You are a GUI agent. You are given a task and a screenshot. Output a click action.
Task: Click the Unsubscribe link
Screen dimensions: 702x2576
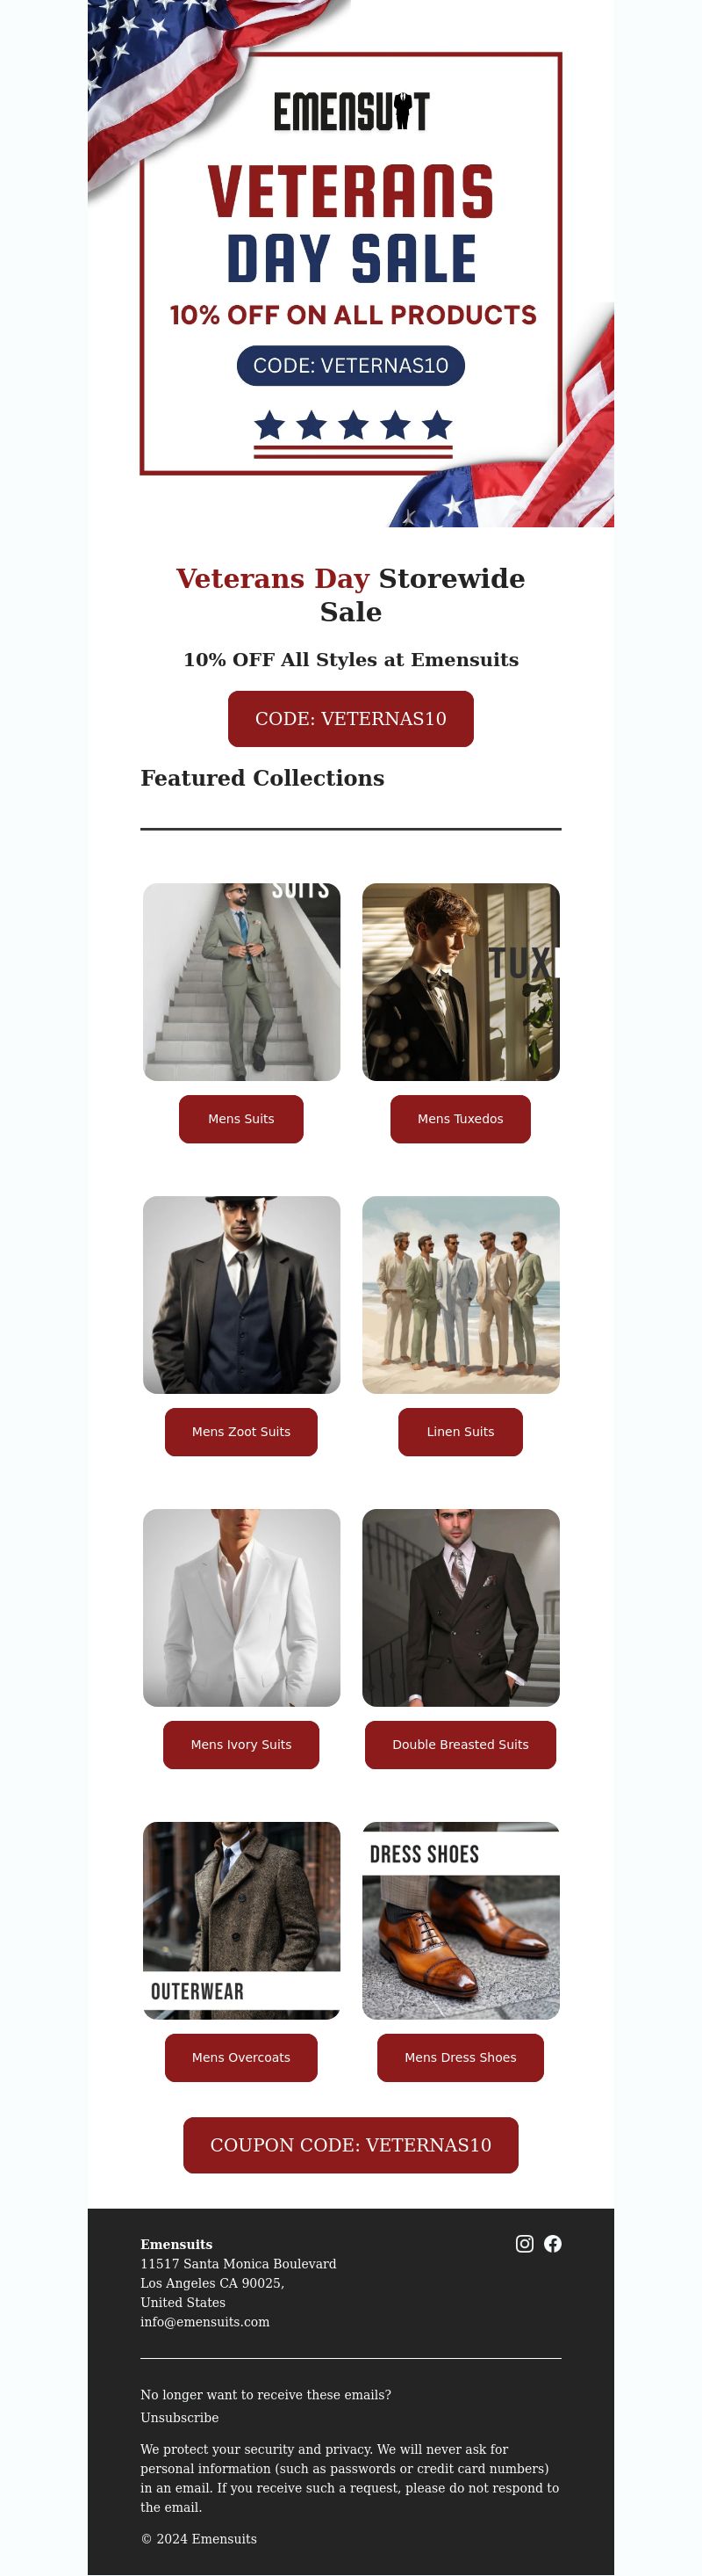(x=180, y=2418)
